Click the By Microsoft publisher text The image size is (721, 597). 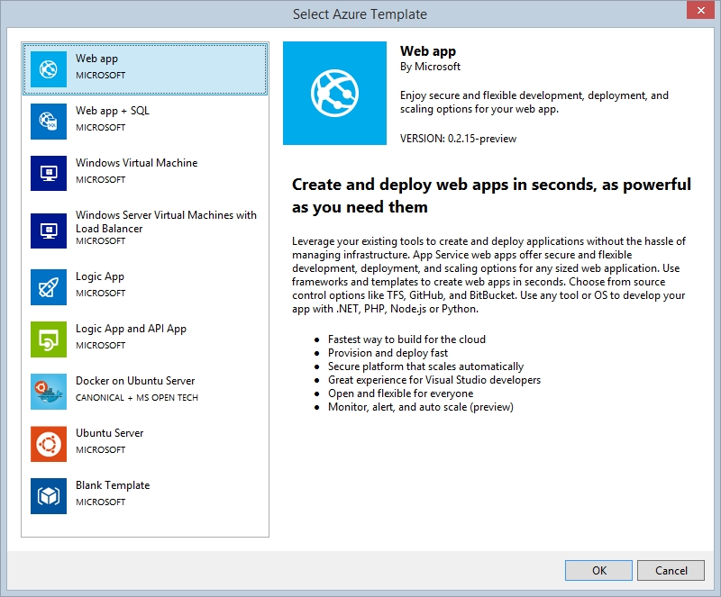[430, 67]
